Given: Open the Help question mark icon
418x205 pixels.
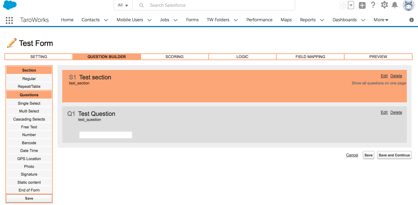Looking at the screenshot, I should coord(373,5).
